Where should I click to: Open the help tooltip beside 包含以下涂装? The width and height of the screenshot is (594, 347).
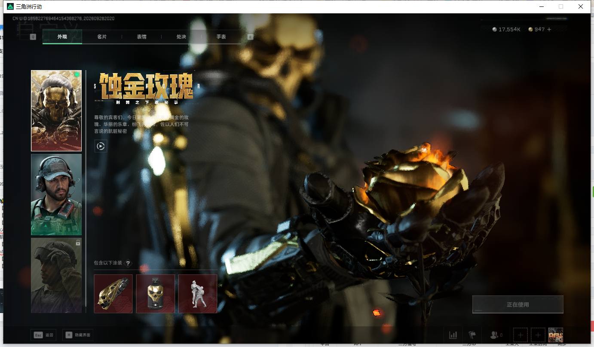point(128,263)
